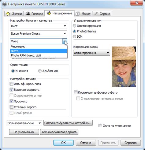Expand the Автокоррекция scene correction dropdown

(x=91, y=53)
